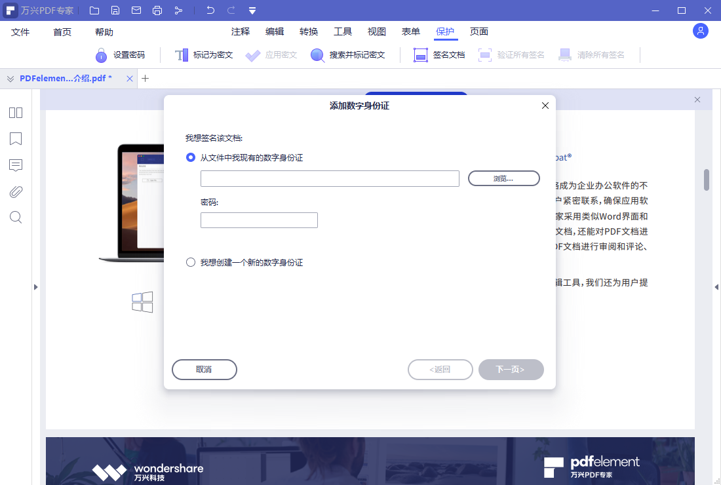Select 从文件中我现有的数字身份证 option
The image size is (721, 485).
pos(190,157)
